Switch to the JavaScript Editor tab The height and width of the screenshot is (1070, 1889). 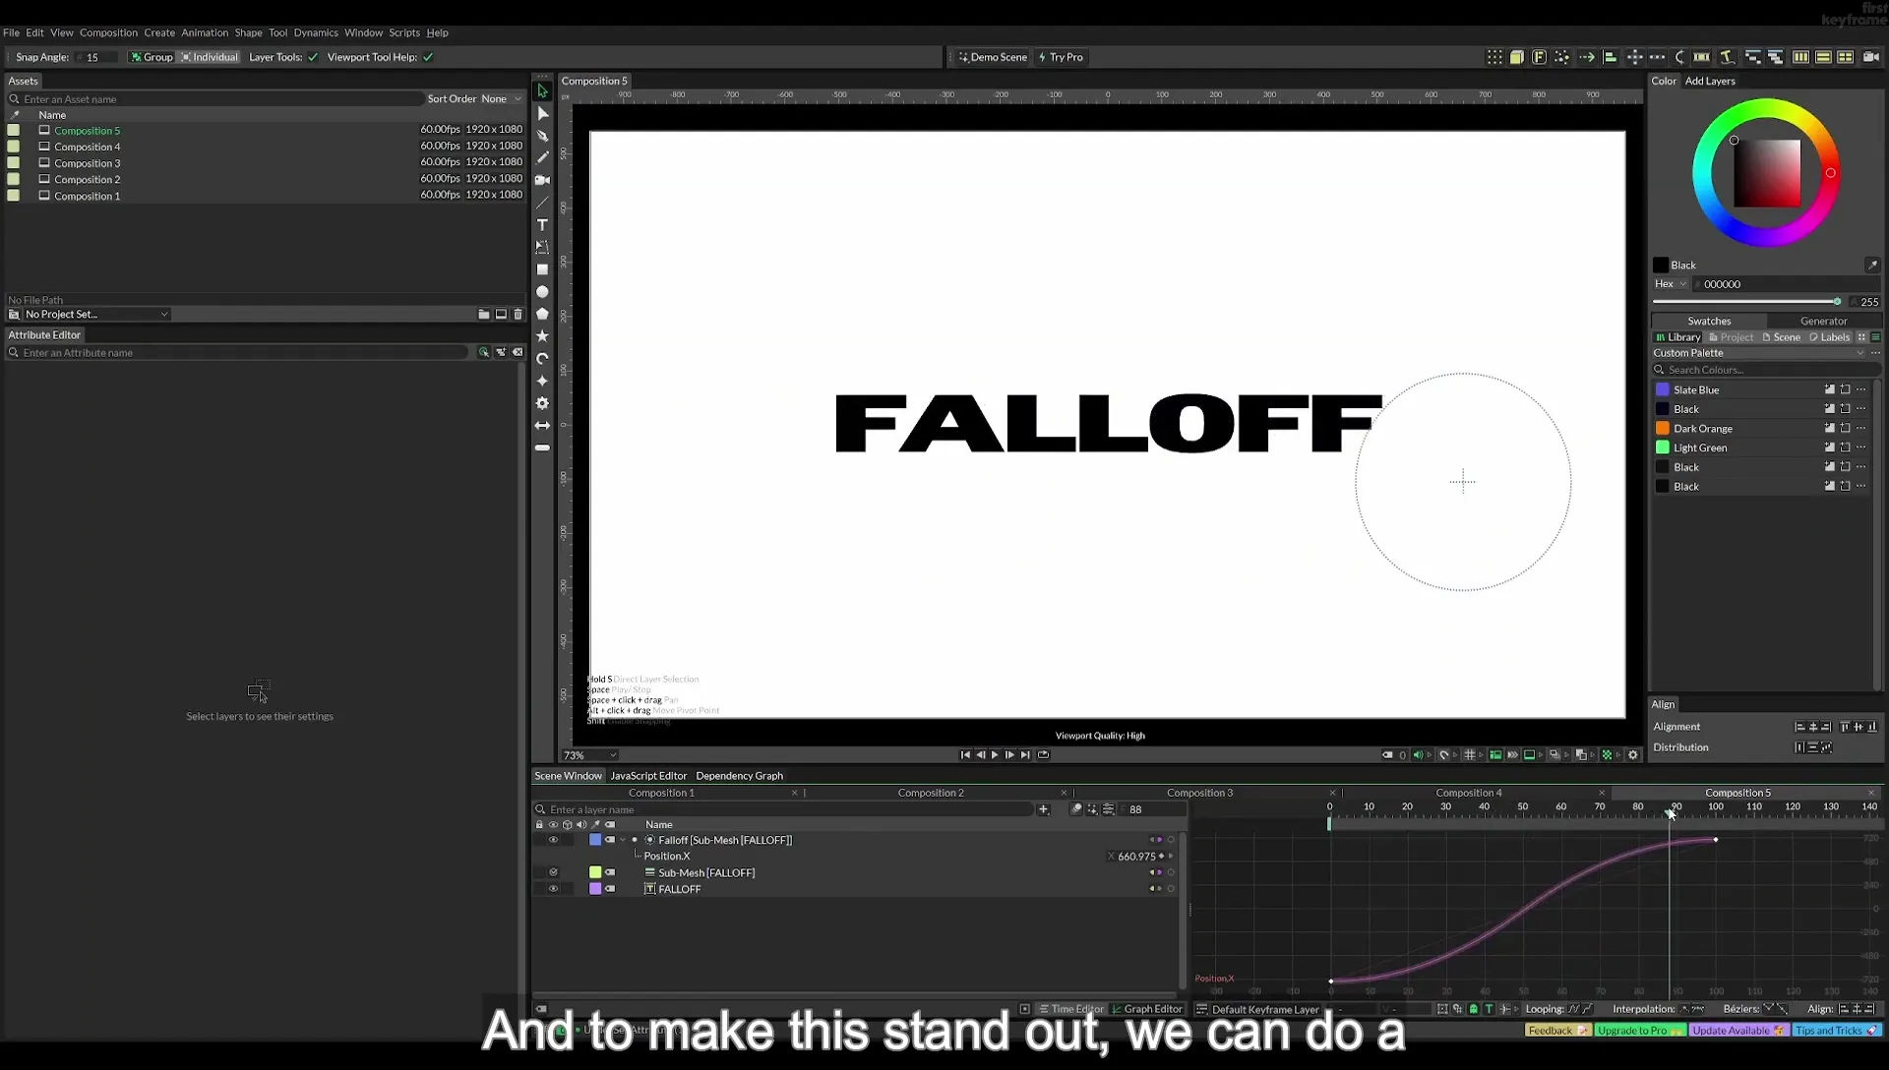point(648,776)
